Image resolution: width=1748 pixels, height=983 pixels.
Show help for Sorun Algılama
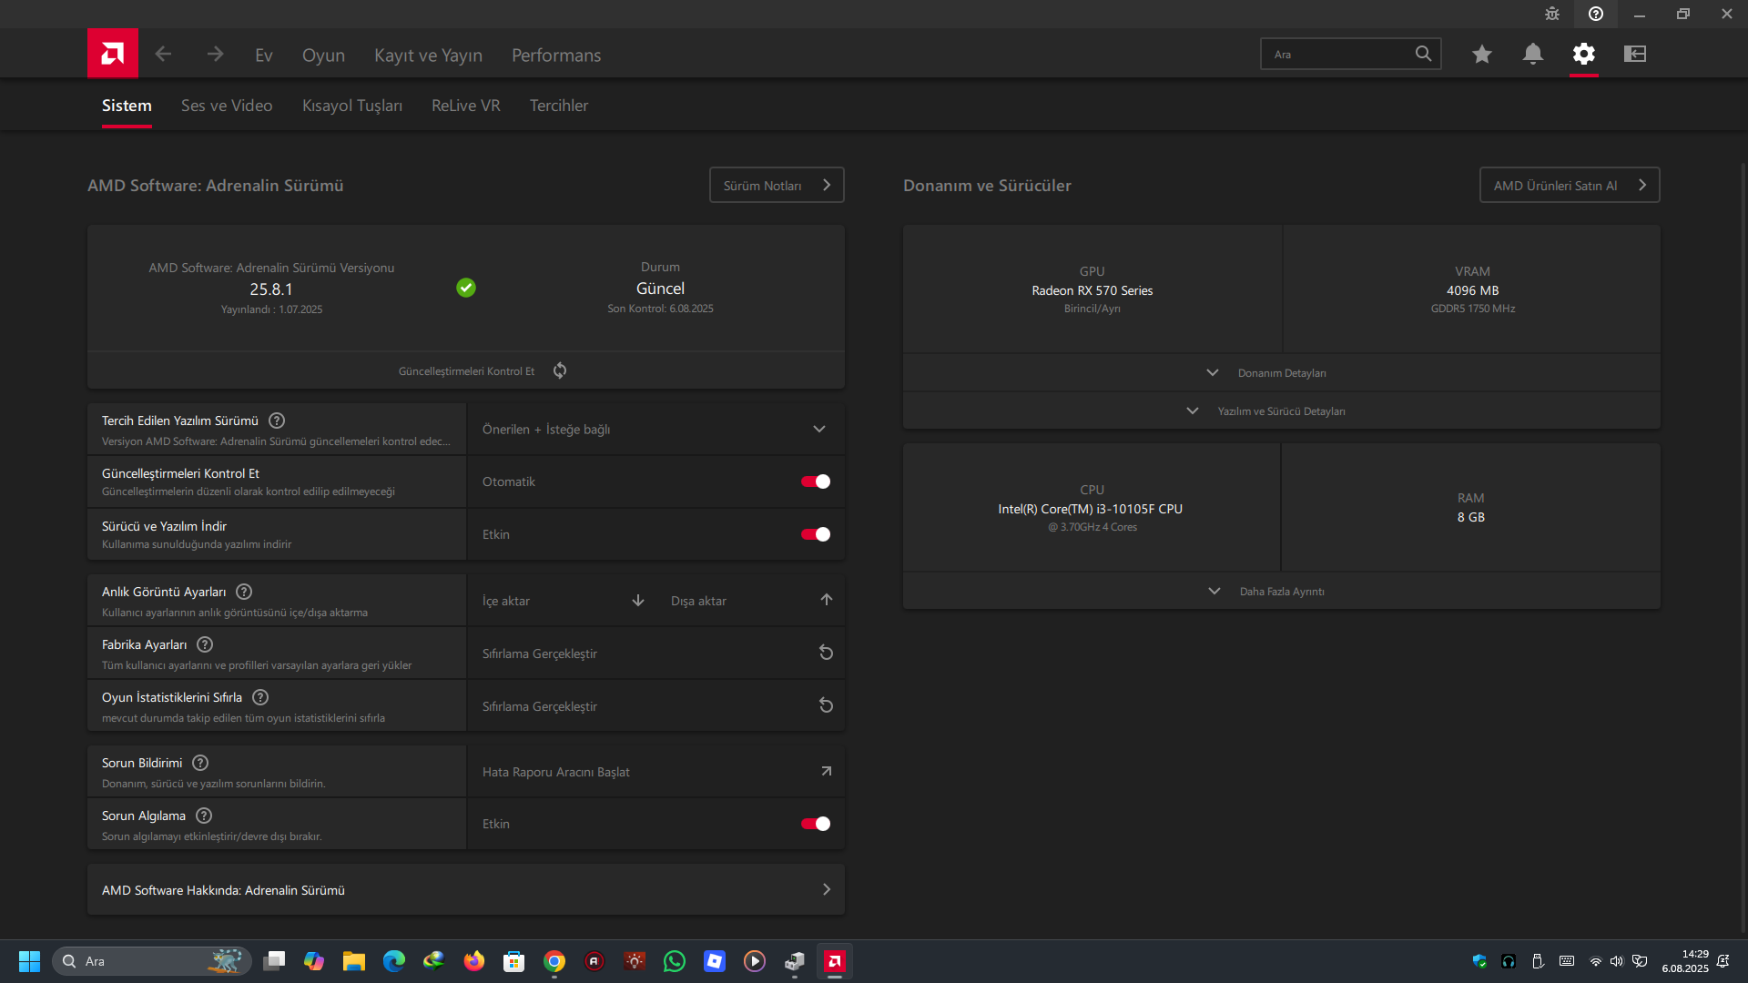[204, 816]
